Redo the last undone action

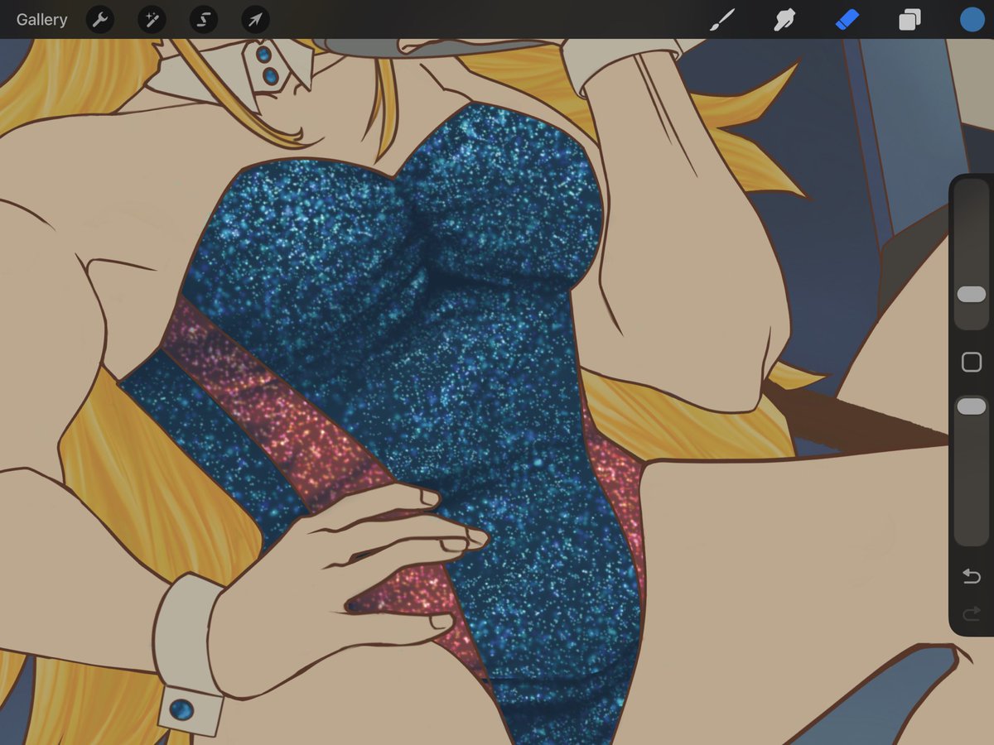(972, 613)
